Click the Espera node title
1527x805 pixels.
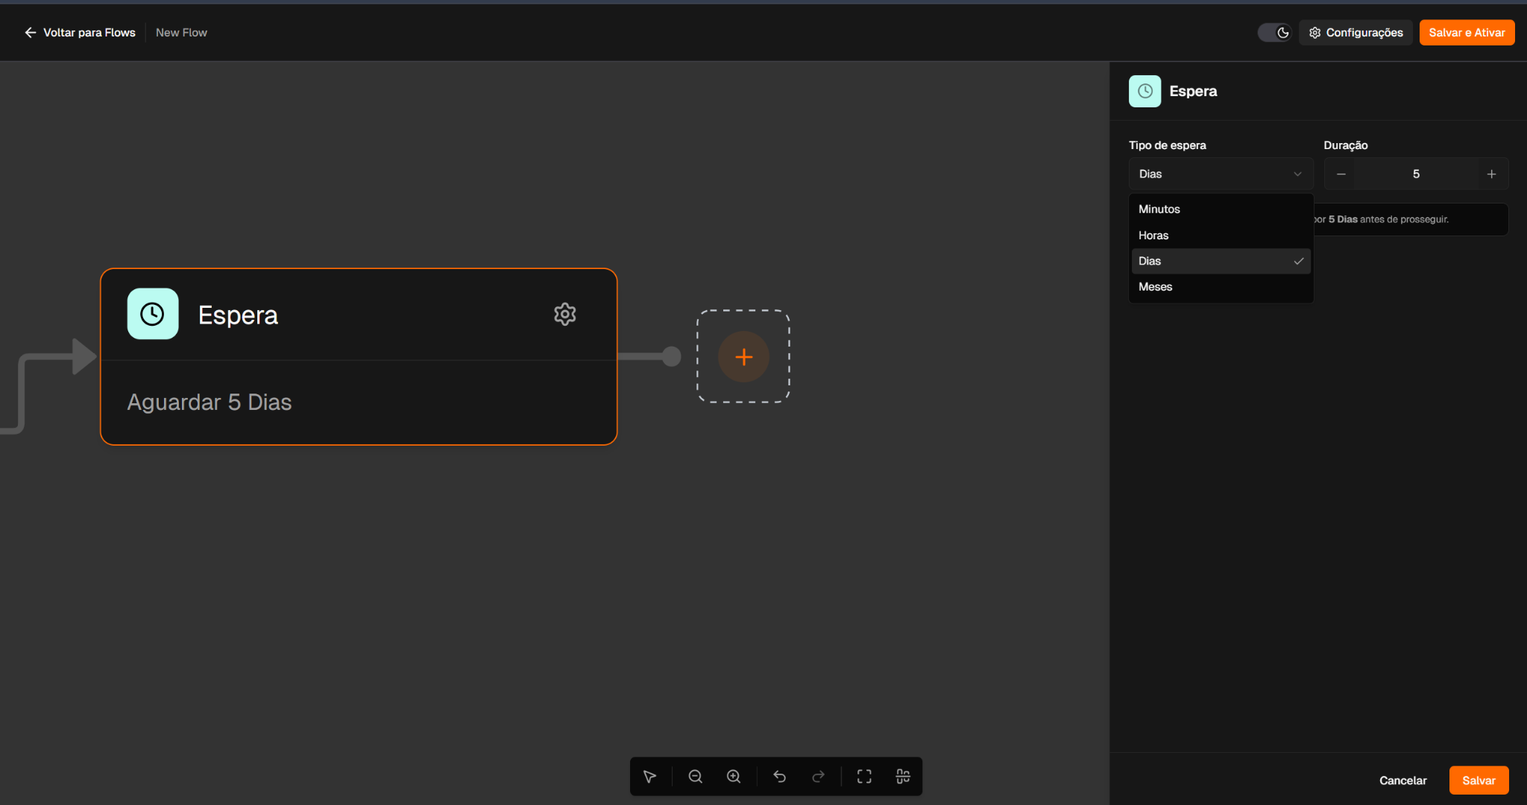[x=238, y=315]
